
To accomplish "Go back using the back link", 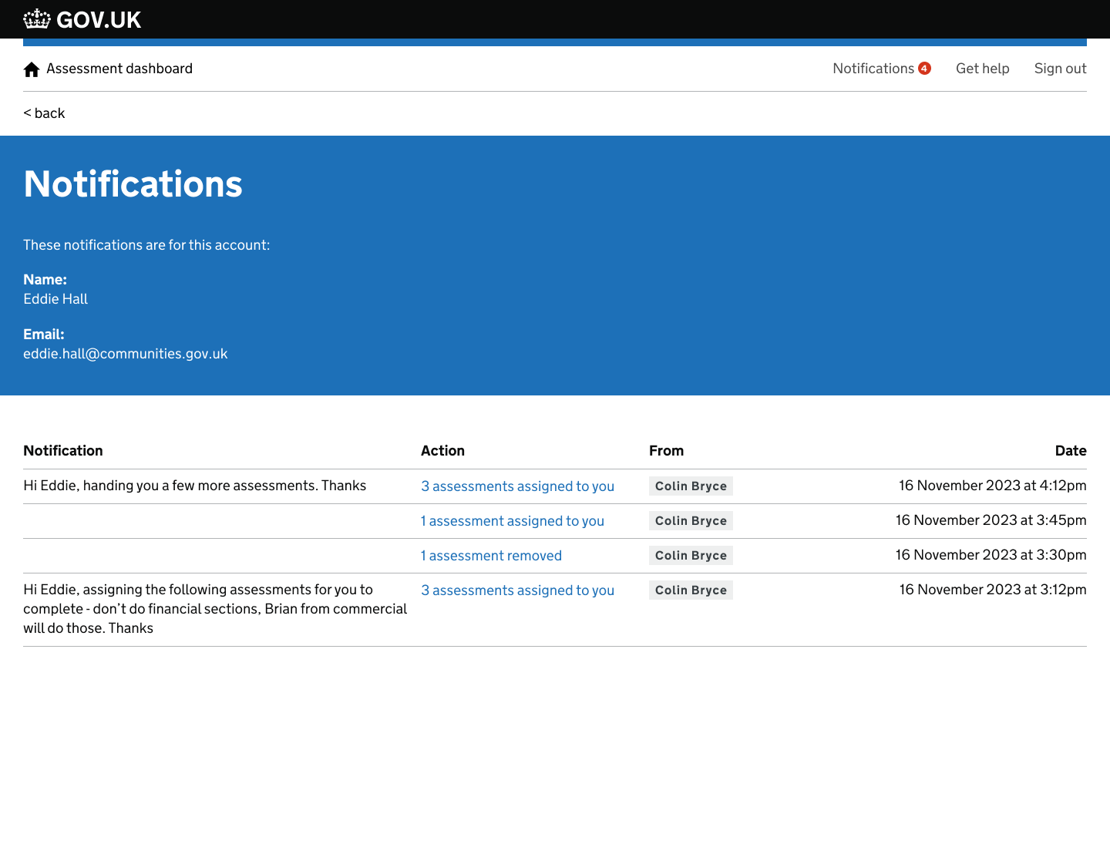I will click(x=44, y=113).
